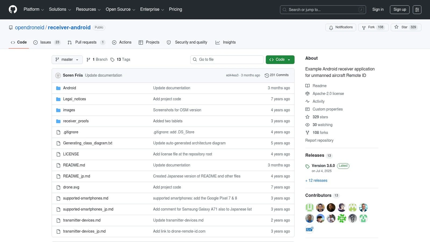Open the supported-smartphones.md file

pyautogui.click(x=86, y=198)
